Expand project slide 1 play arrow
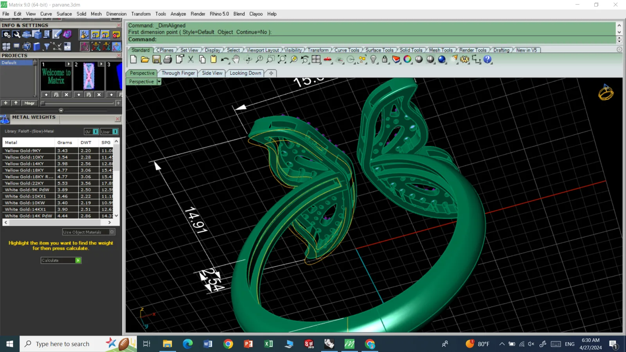 tap(68, 64)
